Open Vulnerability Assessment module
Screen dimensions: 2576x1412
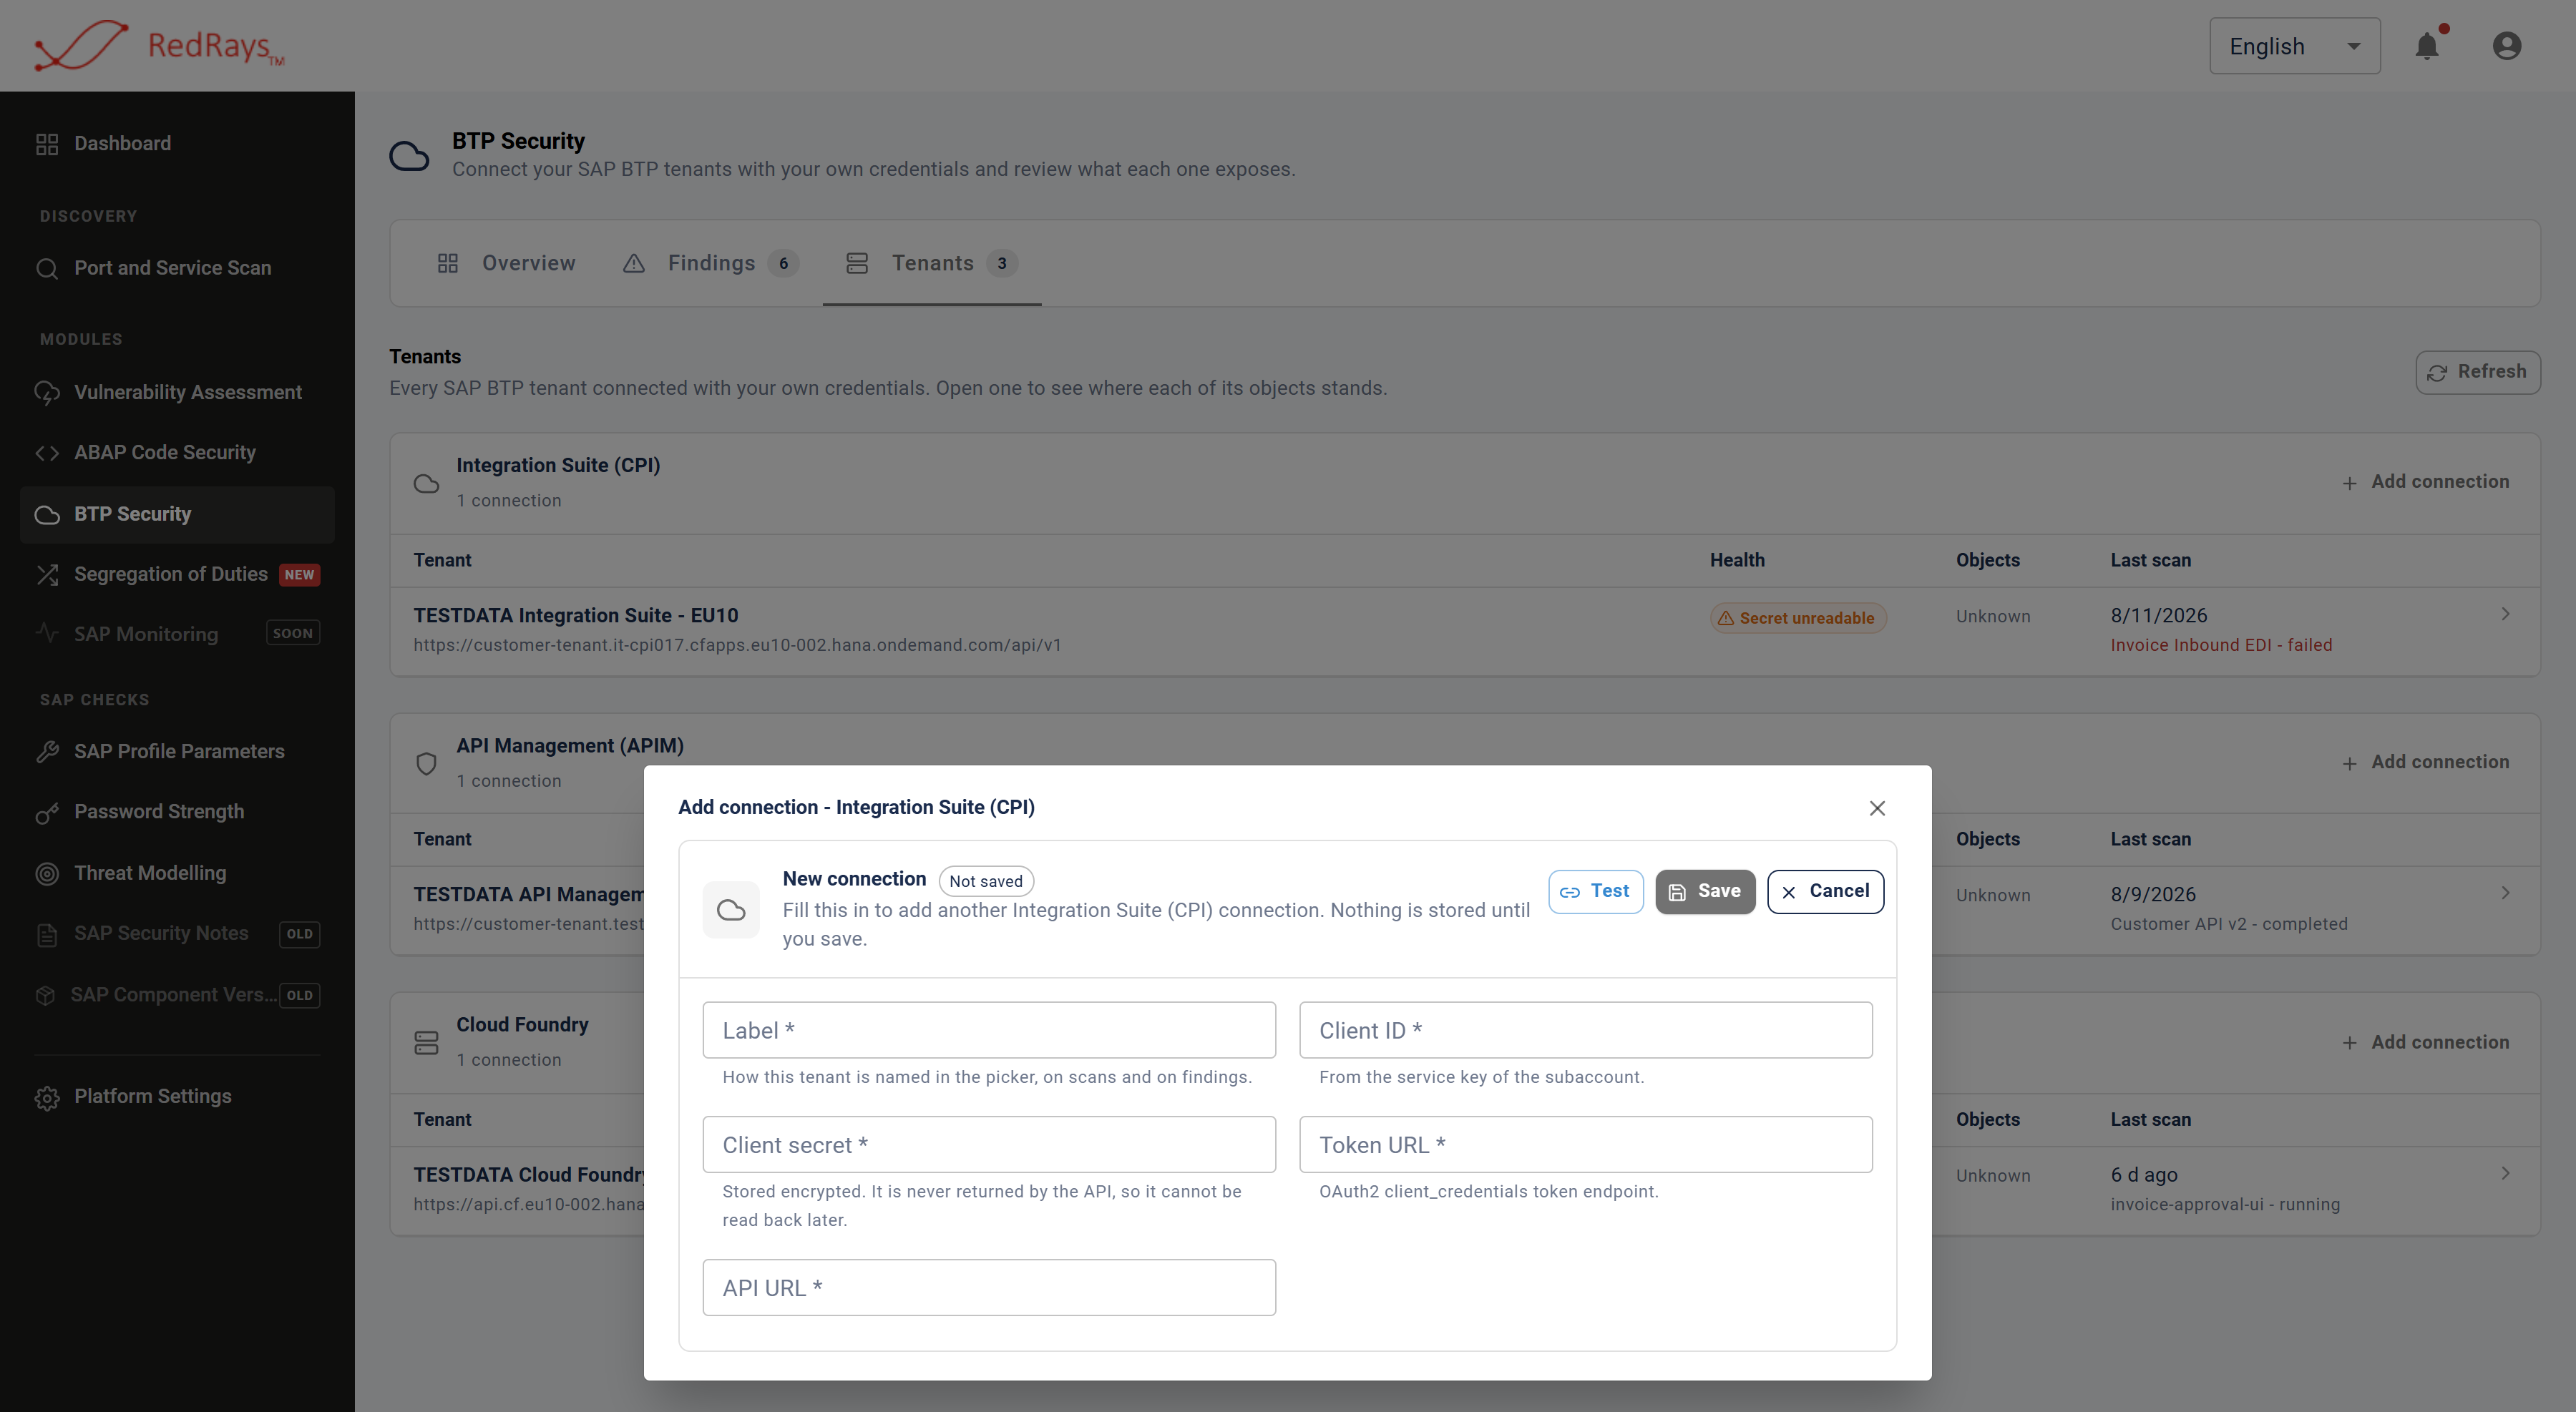(177, 393)
